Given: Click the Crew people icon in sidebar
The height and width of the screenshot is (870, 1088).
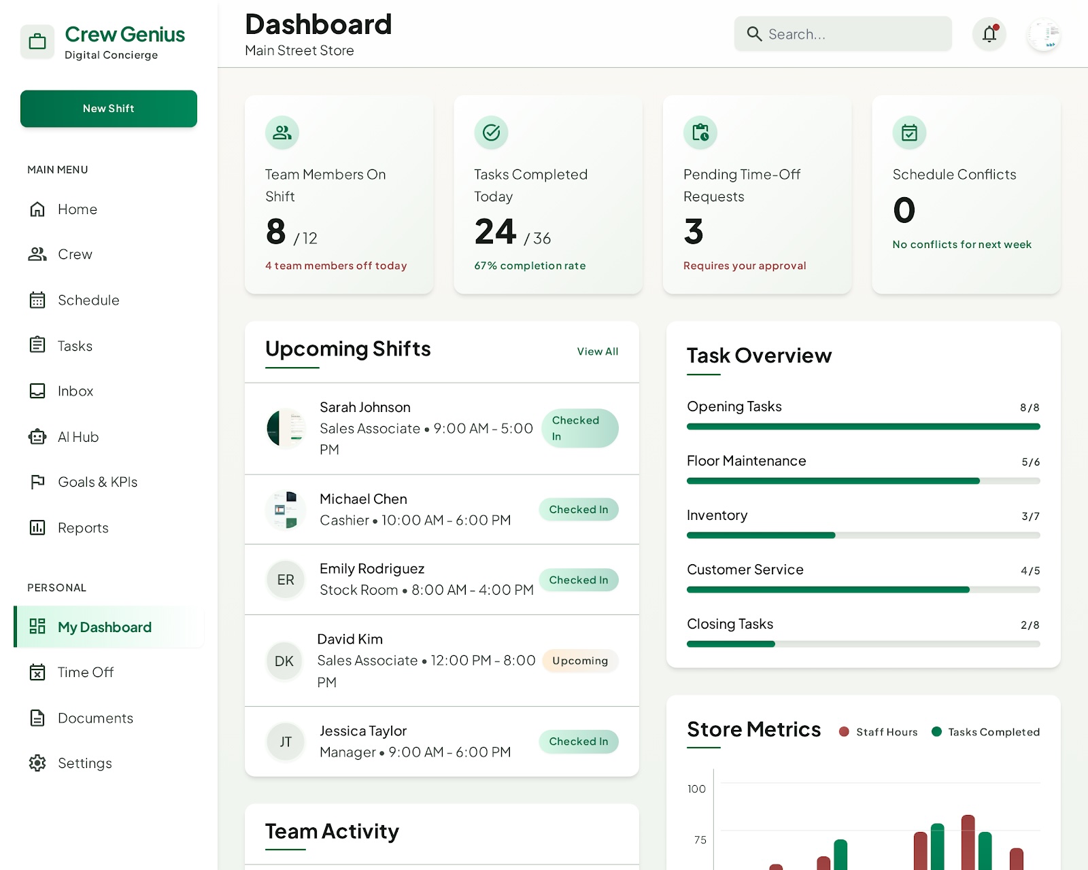Looking at the screenshot, I should pos(37,254).
